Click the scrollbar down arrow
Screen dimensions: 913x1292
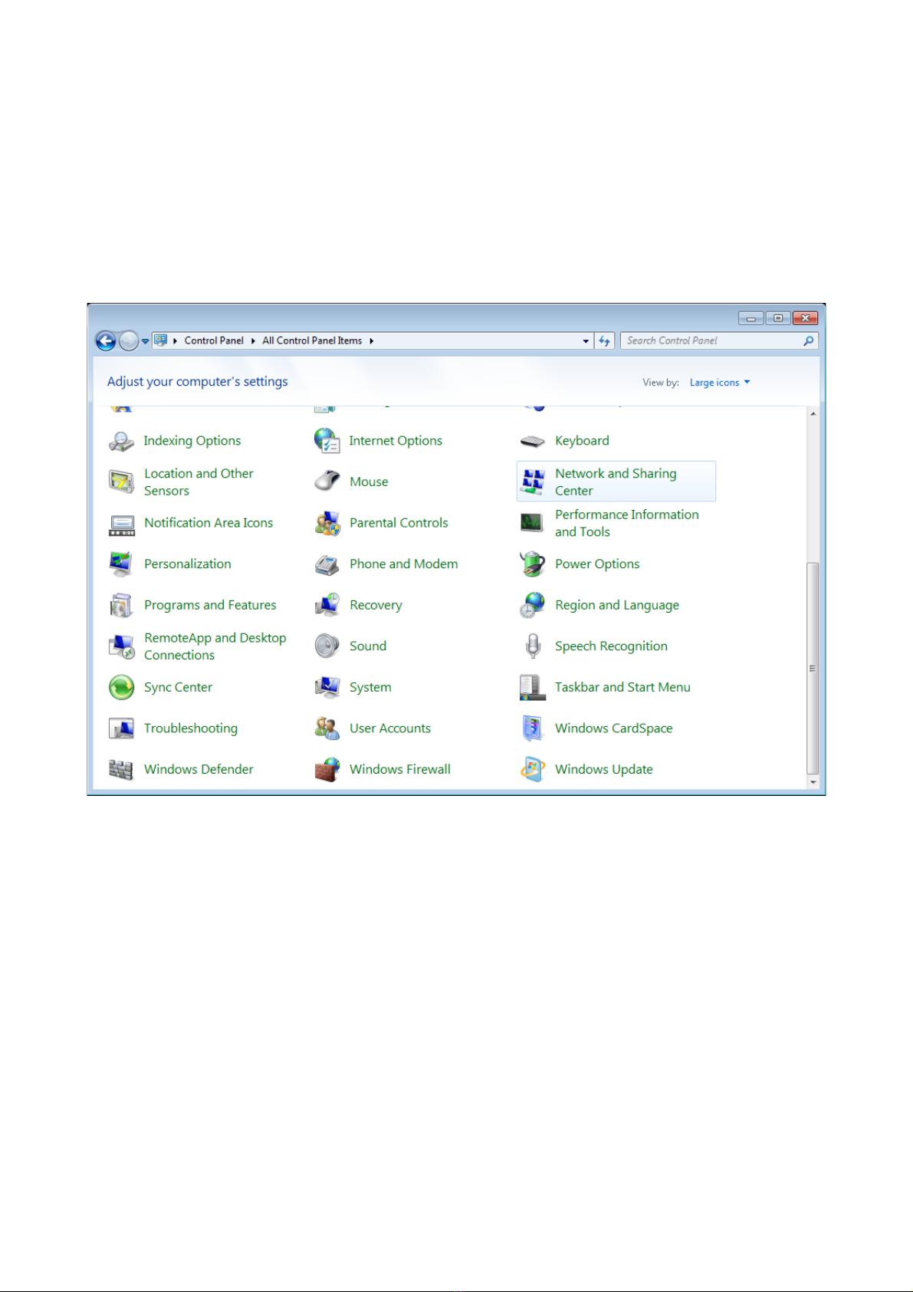click(813, 783)
